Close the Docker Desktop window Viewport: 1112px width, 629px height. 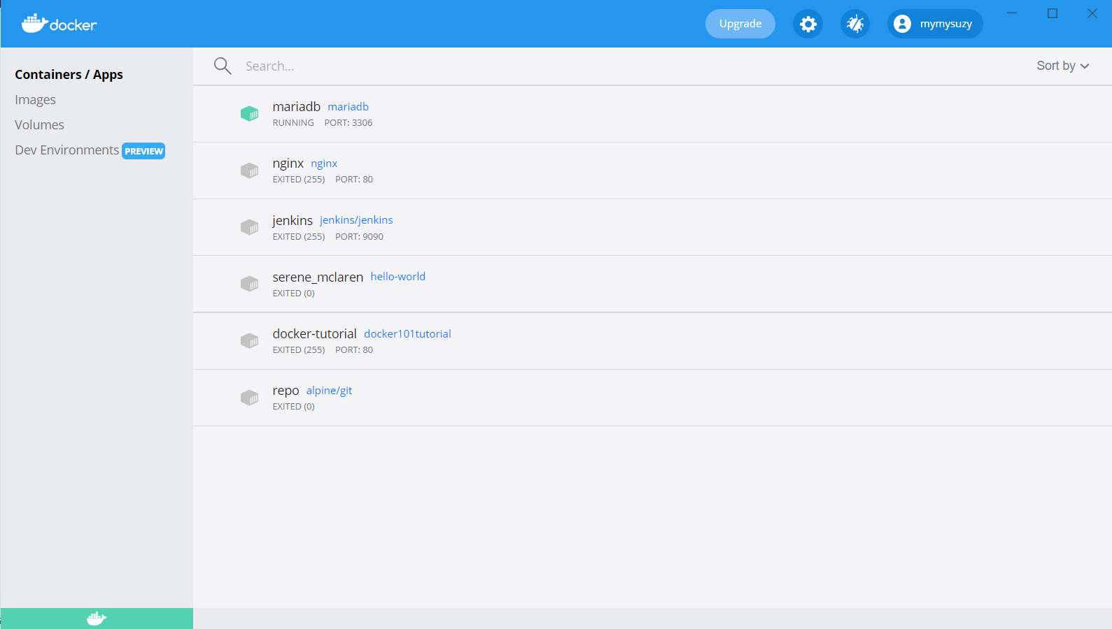coord(1092,13)
